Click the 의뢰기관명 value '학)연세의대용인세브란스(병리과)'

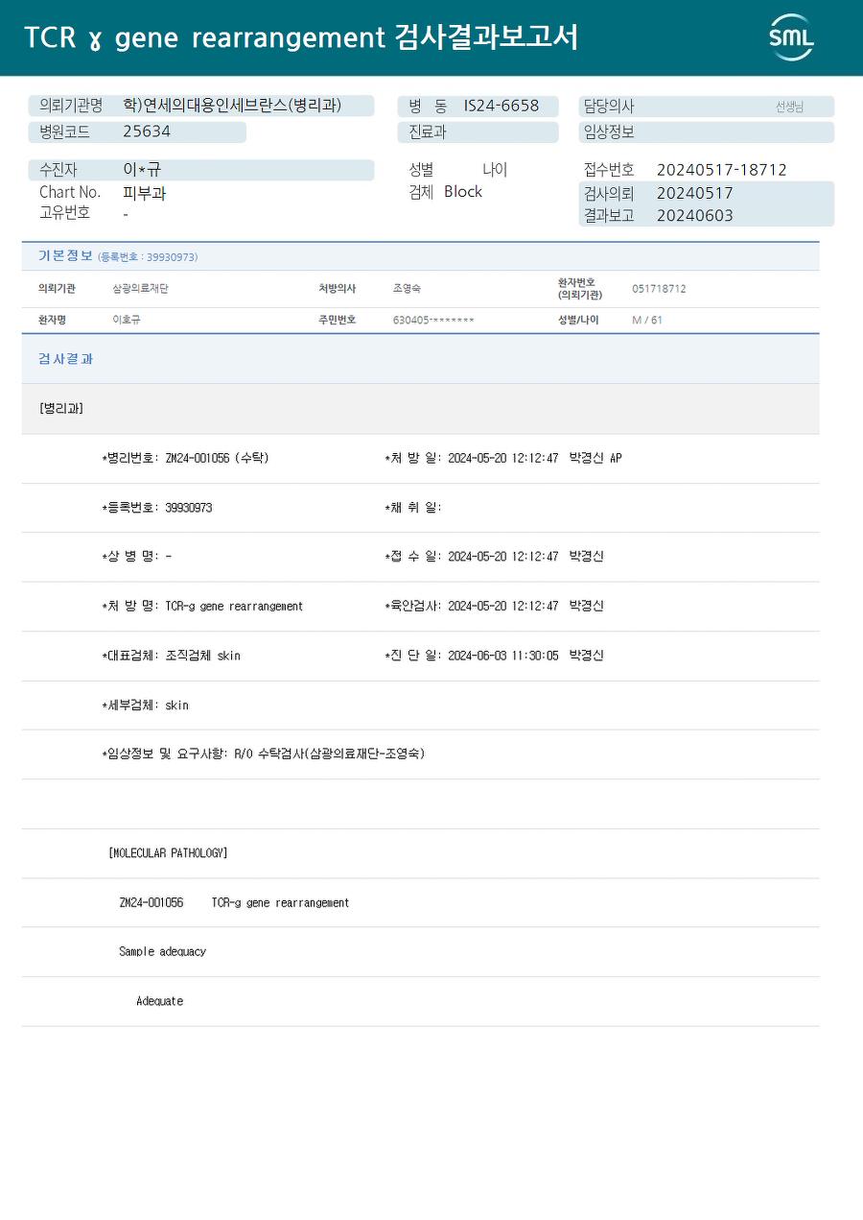[x=233, y=106]
